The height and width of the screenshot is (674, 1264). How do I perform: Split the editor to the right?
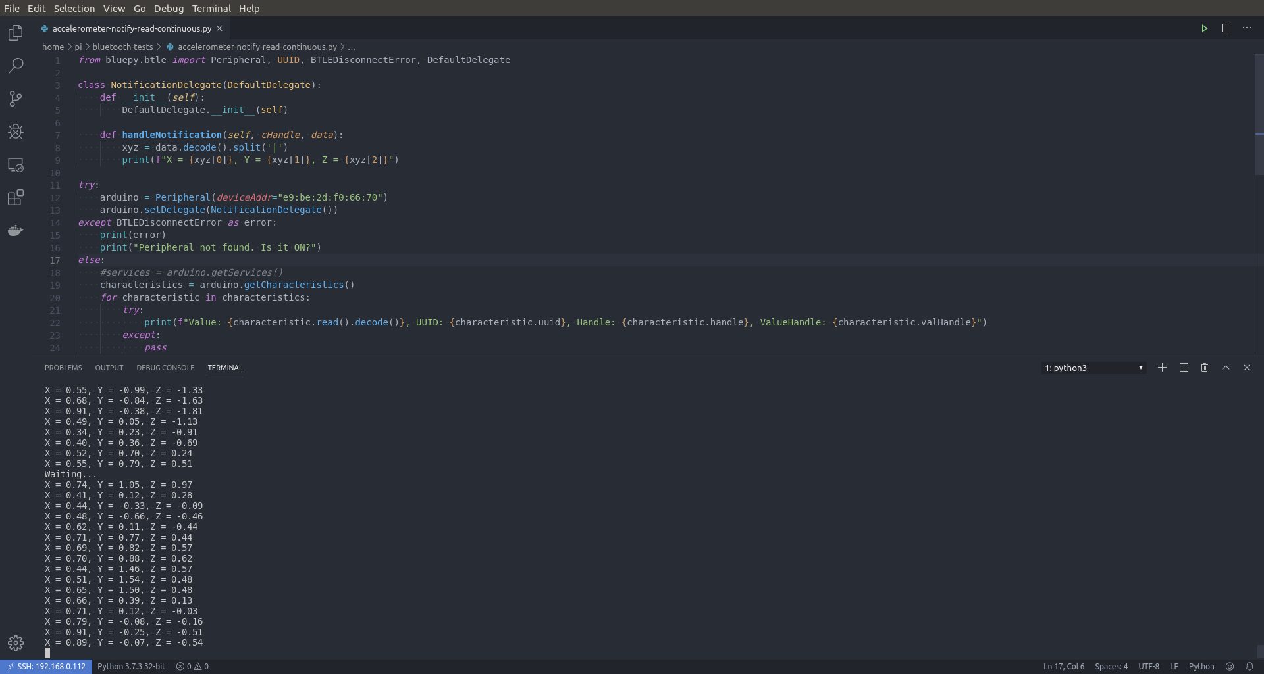click(1226, 28)
